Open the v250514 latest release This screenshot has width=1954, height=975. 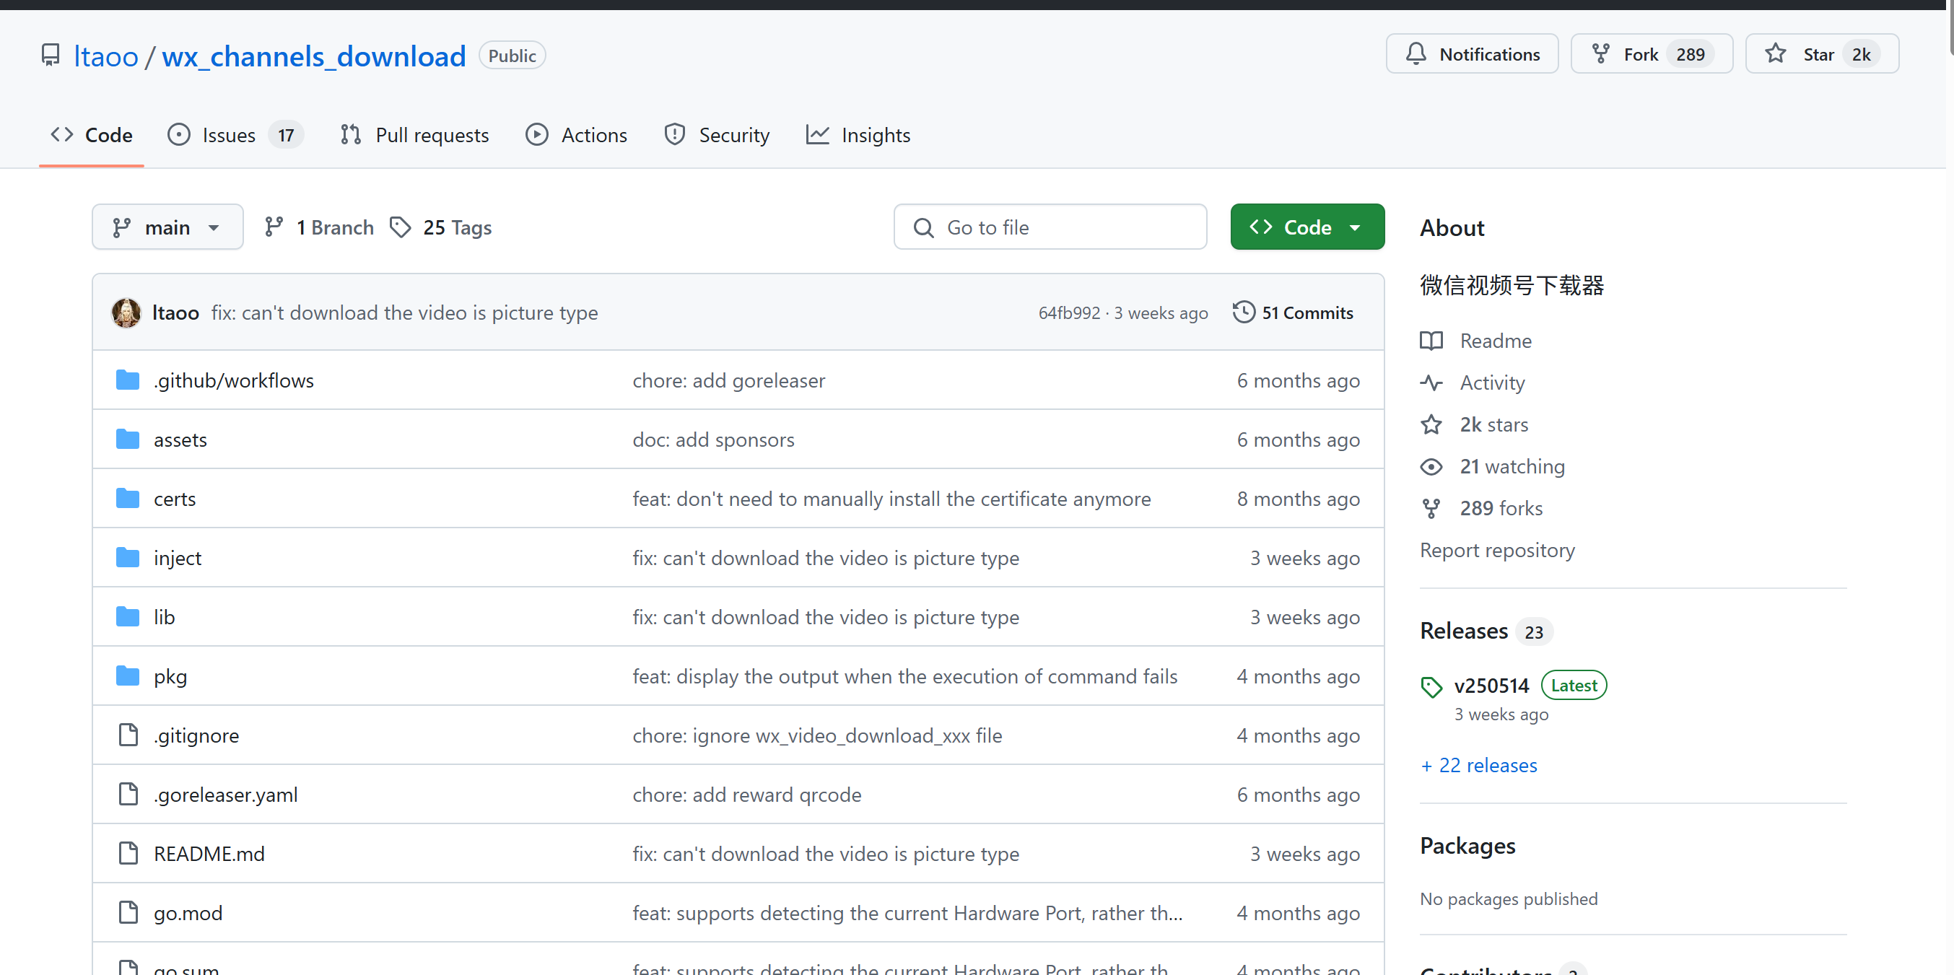[x=1491, y=686]
